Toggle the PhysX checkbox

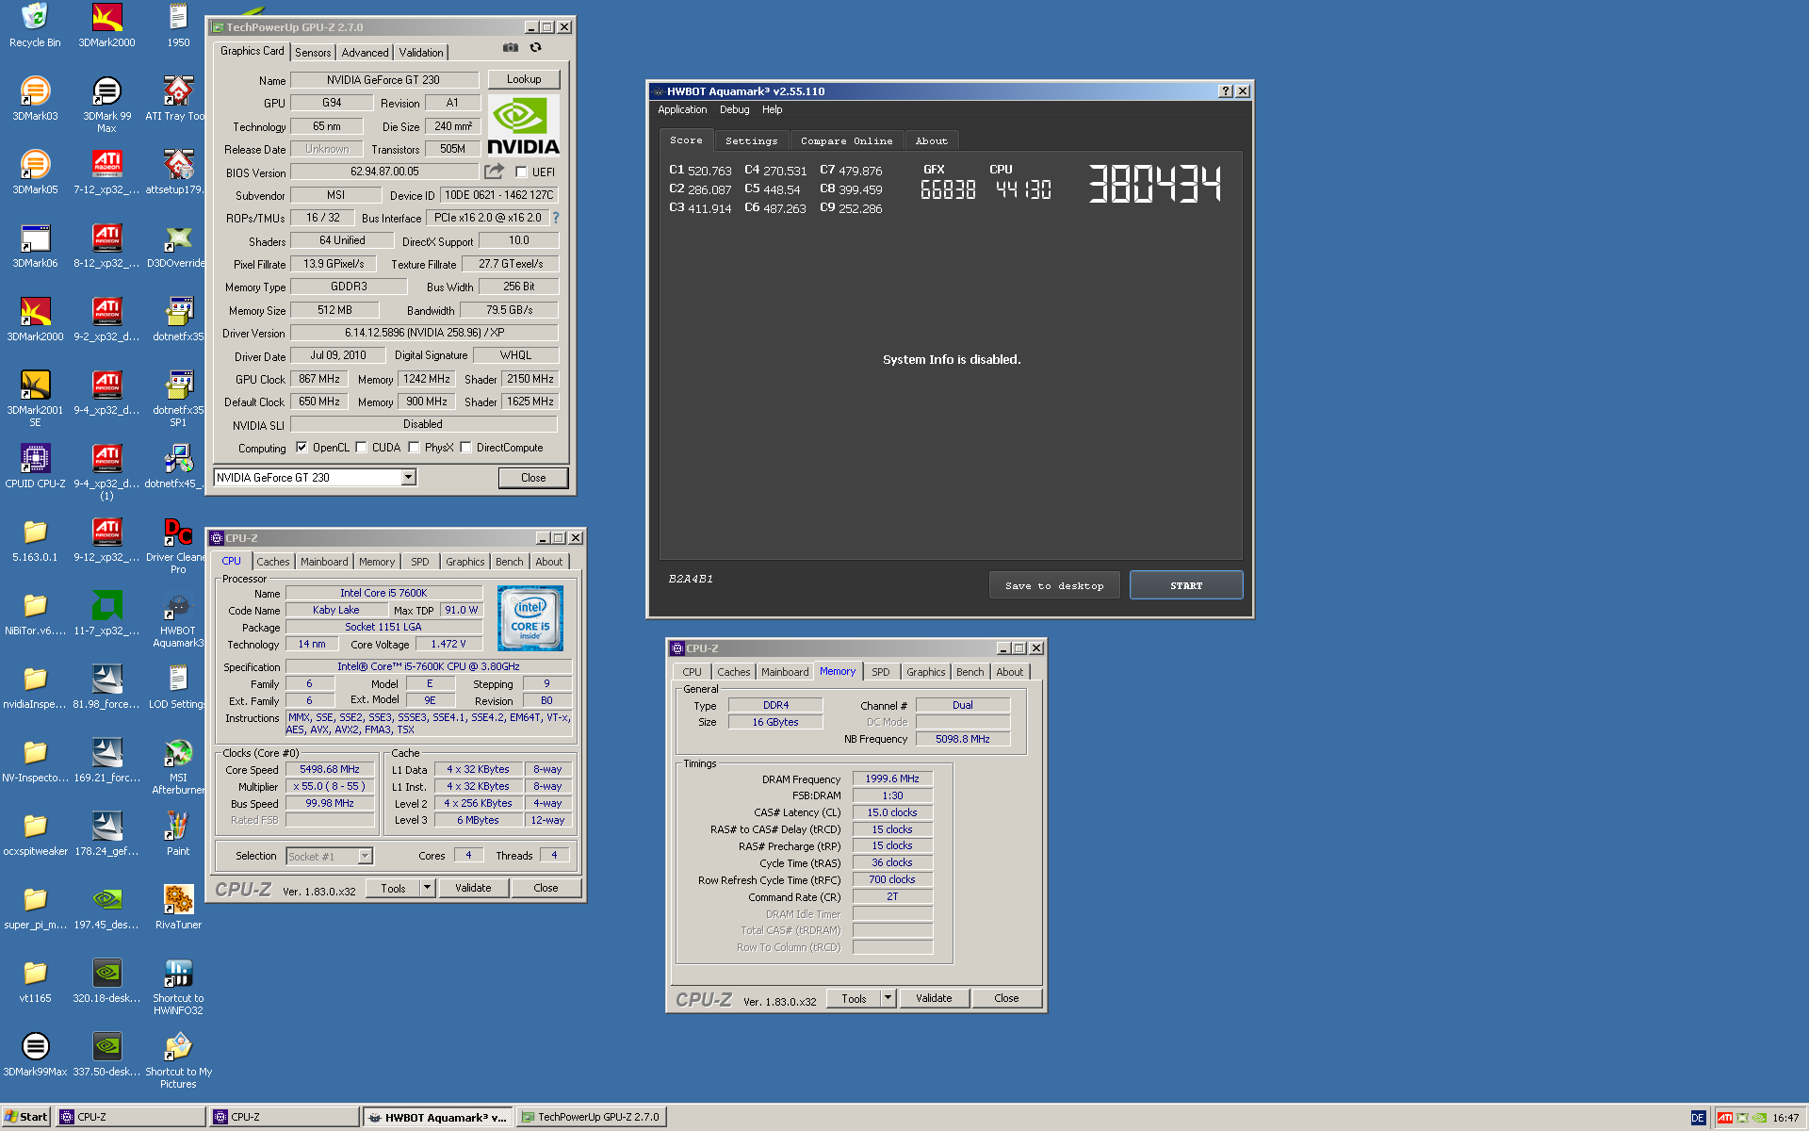pos(414,448)
